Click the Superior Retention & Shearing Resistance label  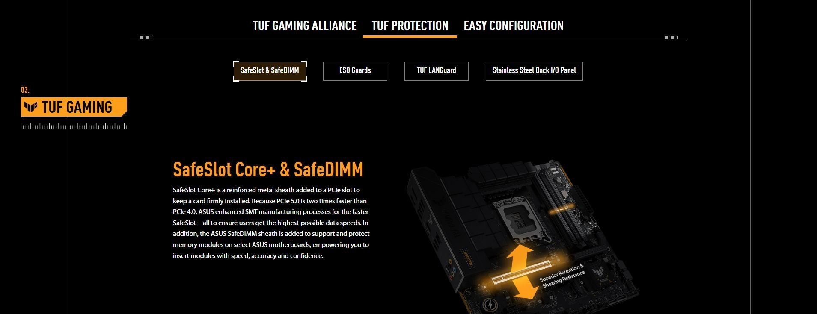[563, 276]
